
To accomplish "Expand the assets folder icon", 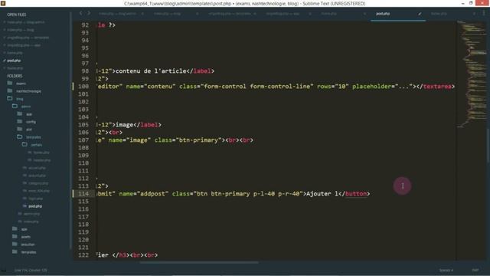I will tap(15, 237).
